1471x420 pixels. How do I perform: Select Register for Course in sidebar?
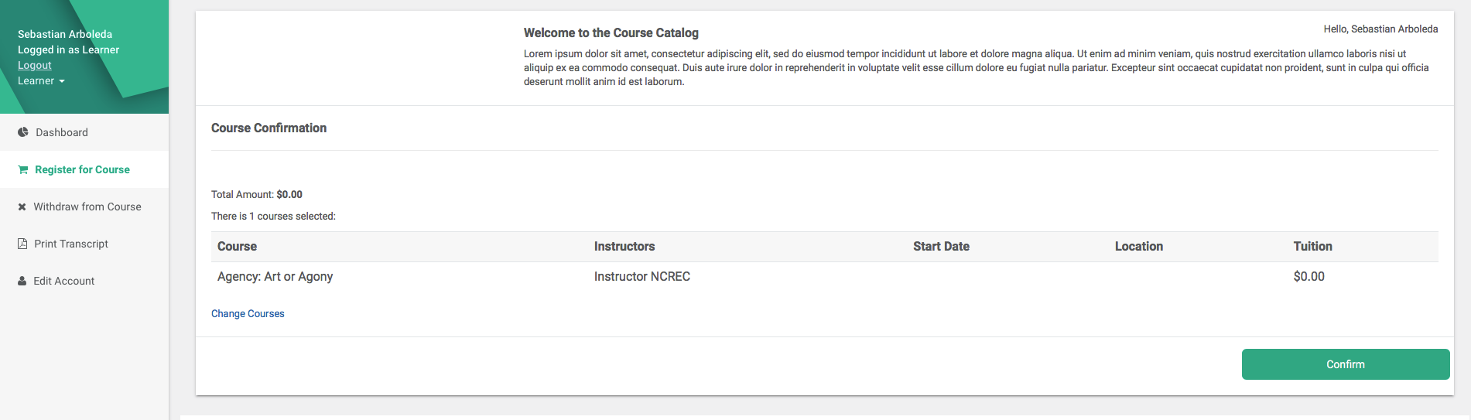(82, 169)
